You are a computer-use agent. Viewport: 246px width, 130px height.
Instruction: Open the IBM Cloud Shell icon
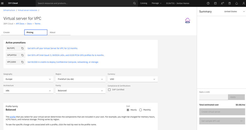pyautogui.click(x=215, y=3)
